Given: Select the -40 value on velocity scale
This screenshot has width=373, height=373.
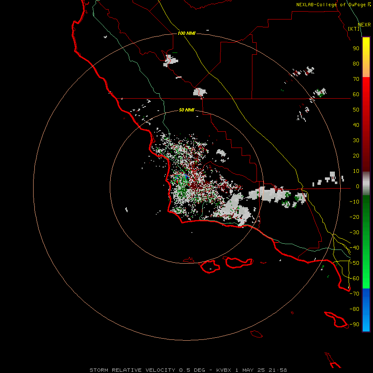Looking at the screenshot, I should click(x=354, y=248).
